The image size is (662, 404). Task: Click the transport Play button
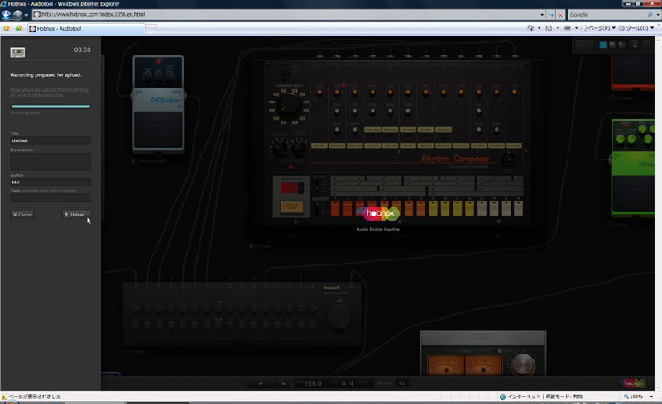[261, 383]
